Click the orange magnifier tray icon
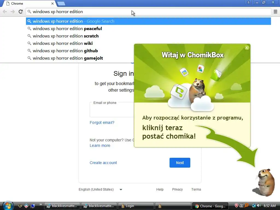Screen dimensions: 280x210 246,206
